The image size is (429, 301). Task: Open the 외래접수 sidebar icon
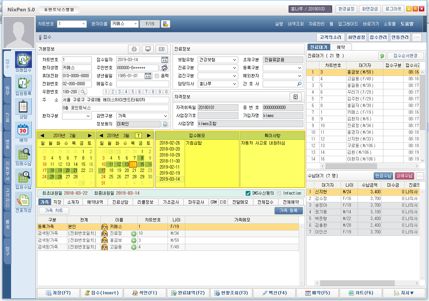point(23,60)
